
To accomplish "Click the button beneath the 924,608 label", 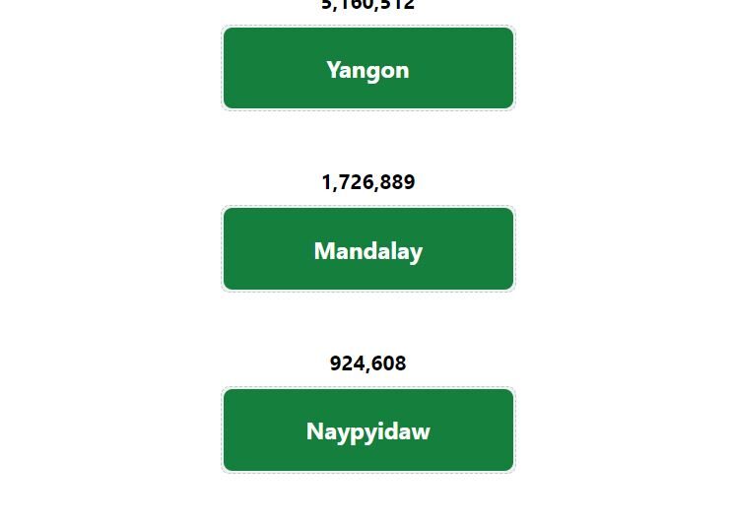I will tap(368, 429).
